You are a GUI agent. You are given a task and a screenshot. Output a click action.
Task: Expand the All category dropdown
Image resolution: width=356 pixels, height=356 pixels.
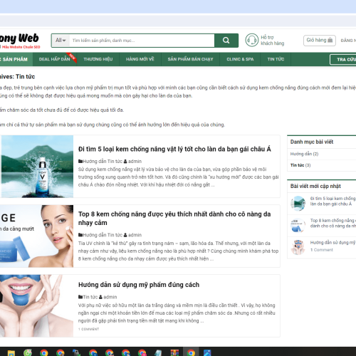click(61, 41)
